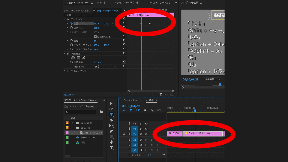Open the 描画モード blend mode dropdown
The image size is (288, 162).
click(105, 67)
